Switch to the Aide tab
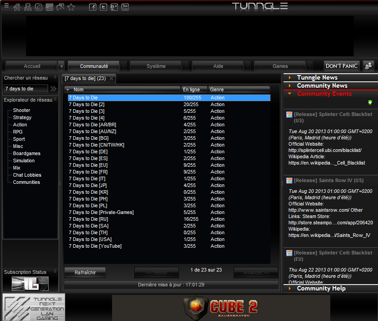378x321 pixels. [x=218, y=66]
